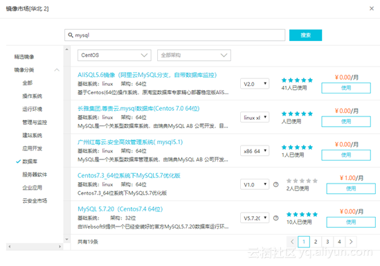The image size is (380, 266).
Task: Click the down arrow of the list scrollbar
Action: [x=67, y=239]
